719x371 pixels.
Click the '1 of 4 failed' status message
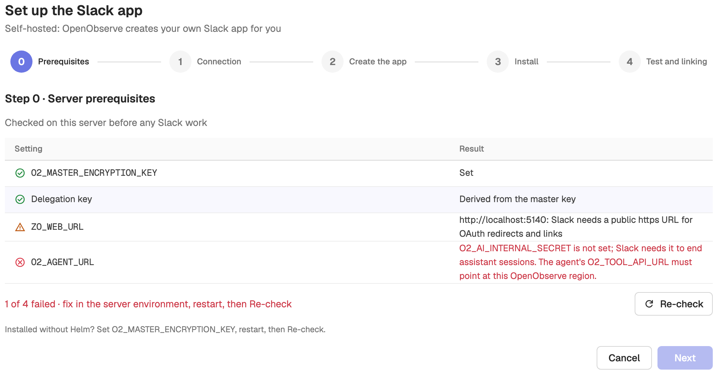click(148, 304)
